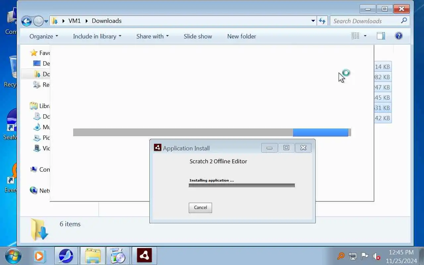Open Action Center flag icon
Viewport: 424px width, 265px height.
364,256
